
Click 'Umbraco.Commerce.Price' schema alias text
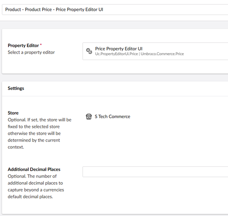163,54
